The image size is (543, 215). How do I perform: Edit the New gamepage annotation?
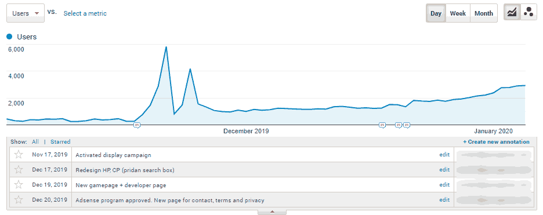[444, 185]
